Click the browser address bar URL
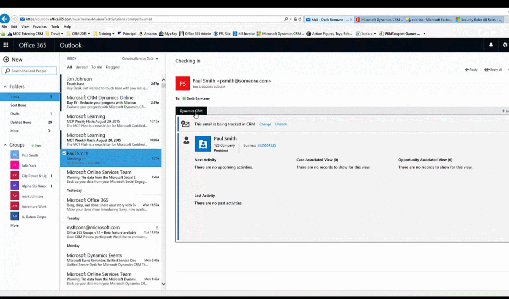 coord(89,19)
